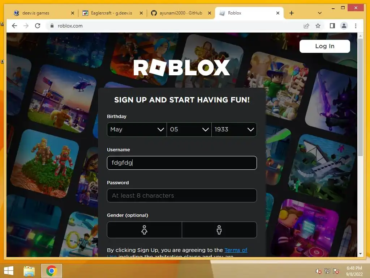Screen dimensions: 370x278
Task: Click the muted volume tray icon
Action: coord(318,271)
